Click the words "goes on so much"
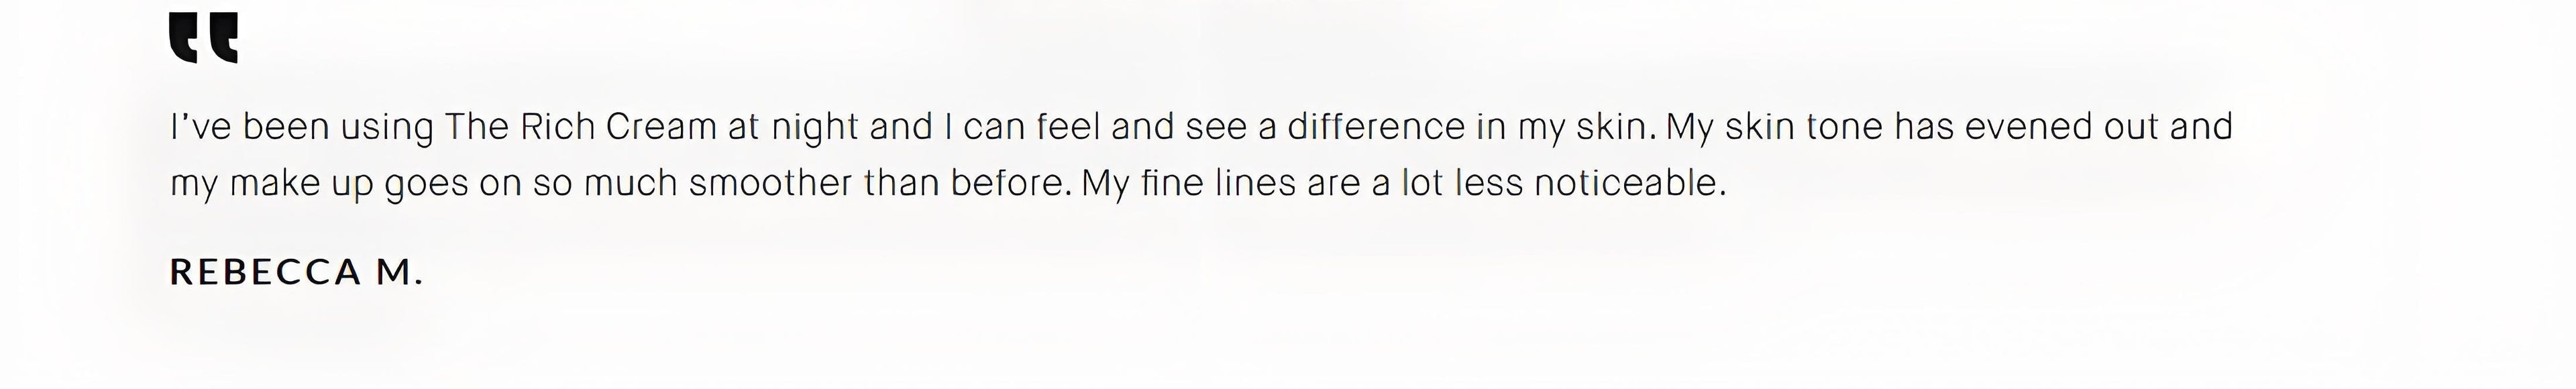Screen dimensions: 2576x389 point(531,184)
